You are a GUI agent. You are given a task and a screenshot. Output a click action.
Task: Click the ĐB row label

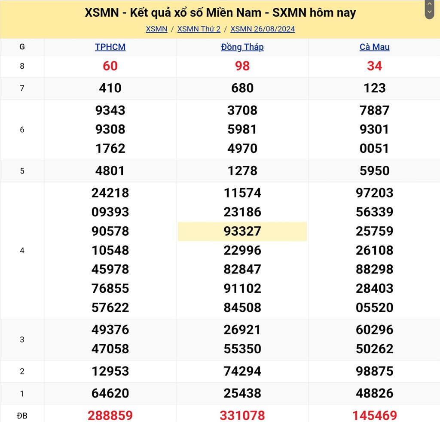(22, 415)
